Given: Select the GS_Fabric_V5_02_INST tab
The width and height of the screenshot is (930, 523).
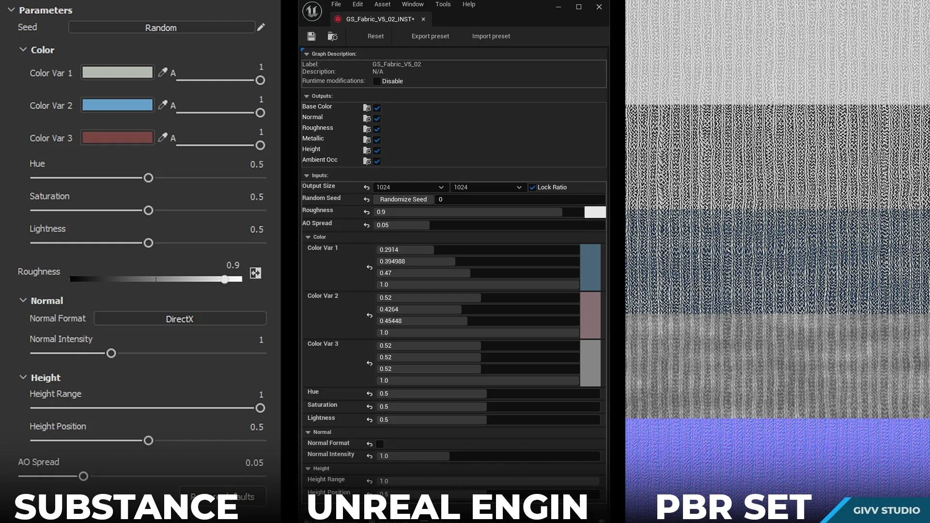Looking at the screenshot, I should [x=380, y=19].
